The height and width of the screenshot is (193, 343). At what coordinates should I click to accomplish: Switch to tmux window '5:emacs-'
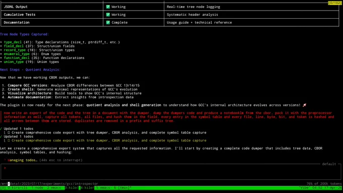(x=104, y=188)
